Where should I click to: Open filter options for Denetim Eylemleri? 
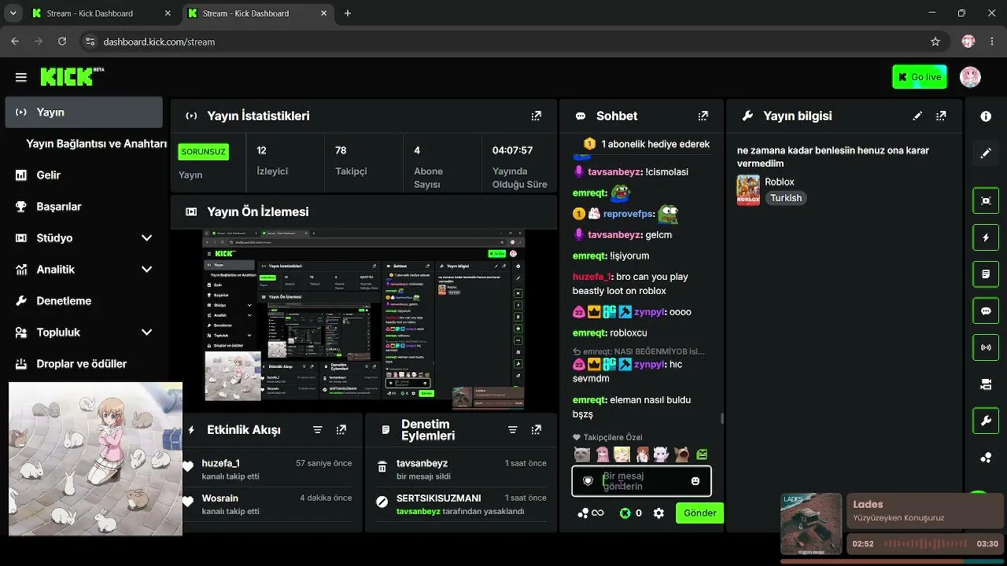pyautogui.click(x=513, y=430)
